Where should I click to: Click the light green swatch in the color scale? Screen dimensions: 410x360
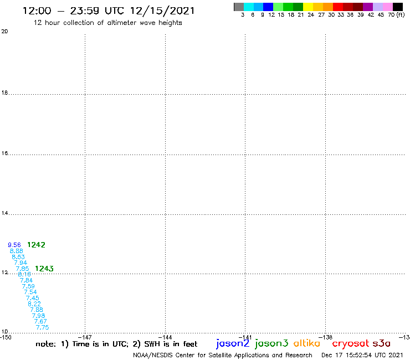278,7
